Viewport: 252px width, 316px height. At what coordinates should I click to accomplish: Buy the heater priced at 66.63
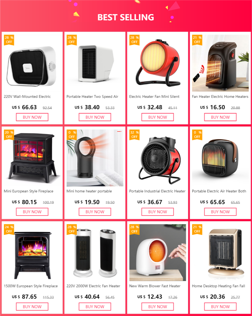click(x=32, y=117)
